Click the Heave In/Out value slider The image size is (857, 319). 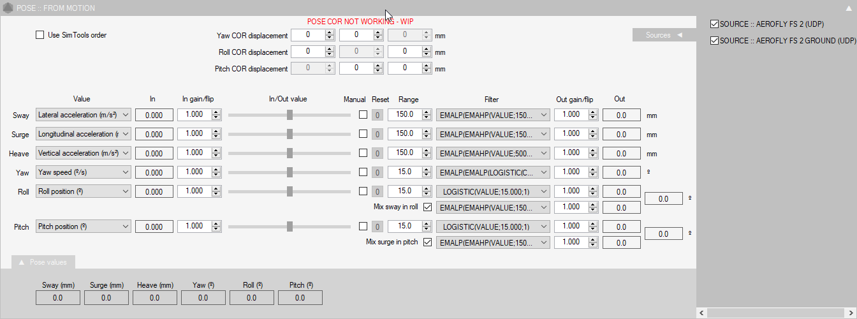289,153
